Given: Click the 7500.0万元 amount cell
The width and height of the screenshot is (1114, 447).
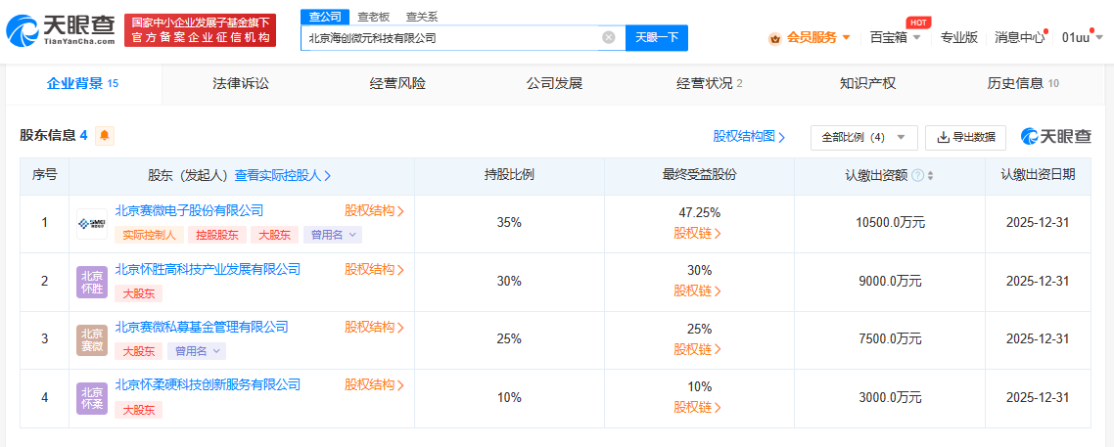Looking at the screenshot, I should pyautogui.click(x=890, y=338).
